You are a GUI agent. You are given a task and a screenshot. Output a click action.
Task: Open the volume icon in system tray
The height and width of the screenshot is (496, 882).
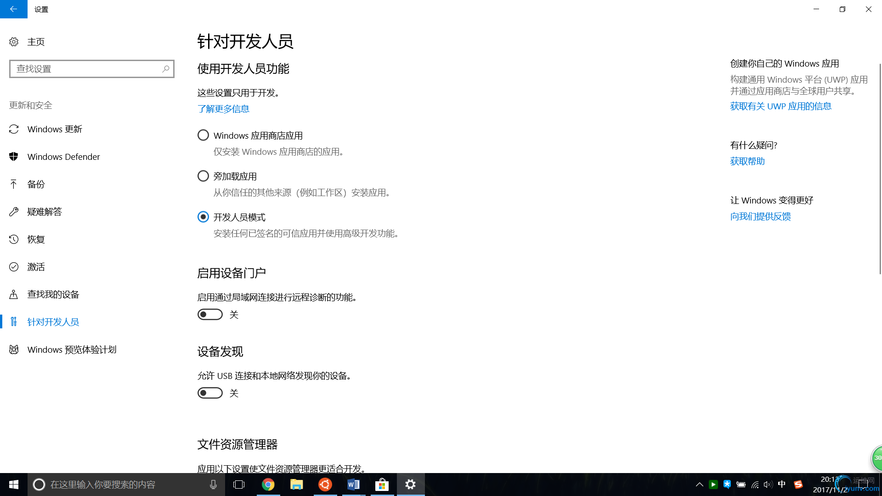768,485
